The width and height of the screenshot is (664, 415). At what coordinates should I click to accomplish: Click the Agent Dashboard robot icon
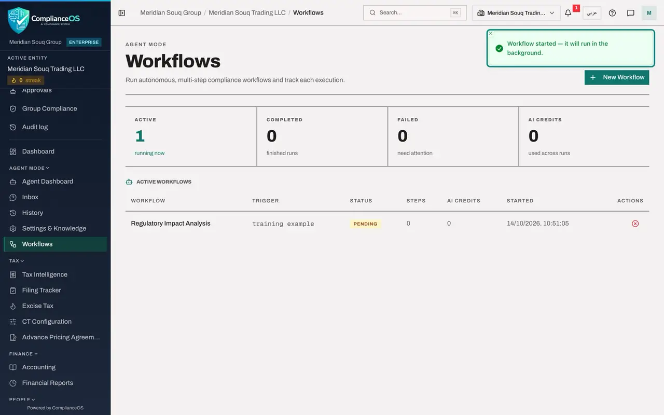(x=13, y=182)
